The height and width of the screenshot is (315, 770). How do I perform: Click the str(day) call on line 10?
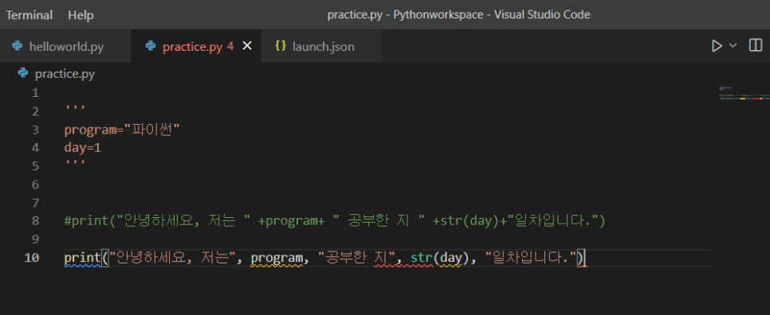pyautogui.click(x=440, y=258)
